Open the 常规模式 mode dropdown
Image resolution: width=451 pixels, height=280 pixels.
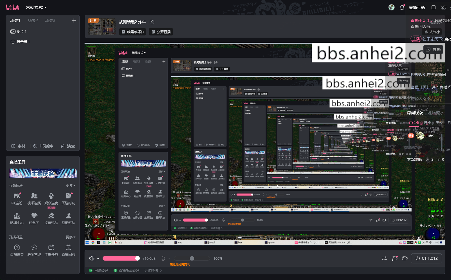click(36, 8)
